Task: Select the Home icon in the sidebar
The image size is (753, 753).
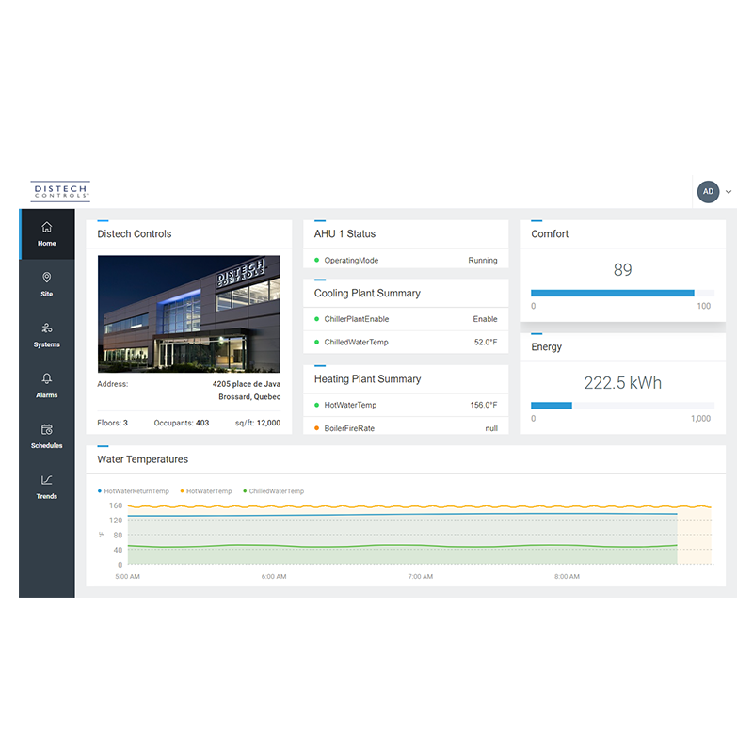Action: click(x=47, y=227)
